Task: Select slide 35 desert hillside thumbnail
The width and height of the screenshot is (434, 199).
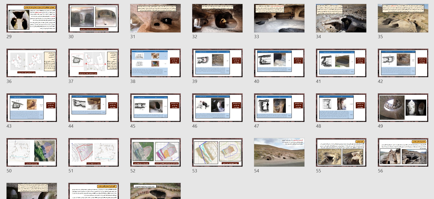Action: pos(403,18)
